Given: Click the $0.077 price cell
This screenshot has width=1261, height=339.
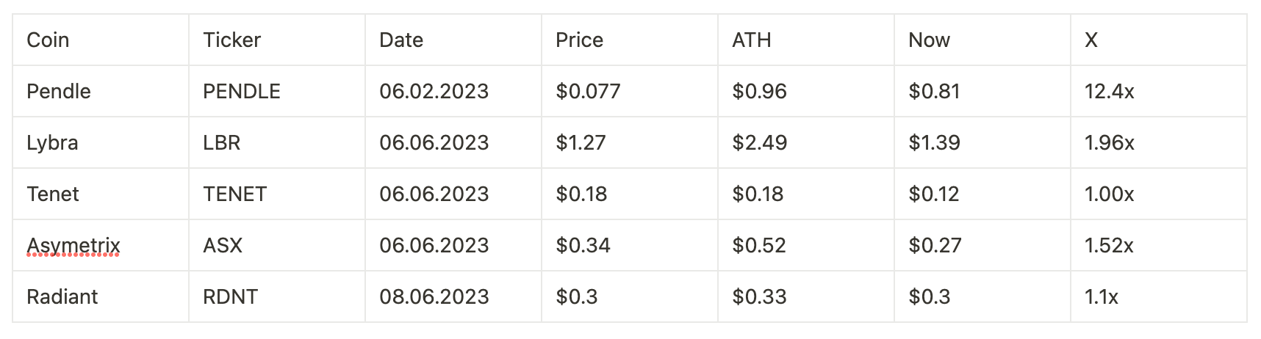Looking at the screenshot, I should (x=630, y=91).
